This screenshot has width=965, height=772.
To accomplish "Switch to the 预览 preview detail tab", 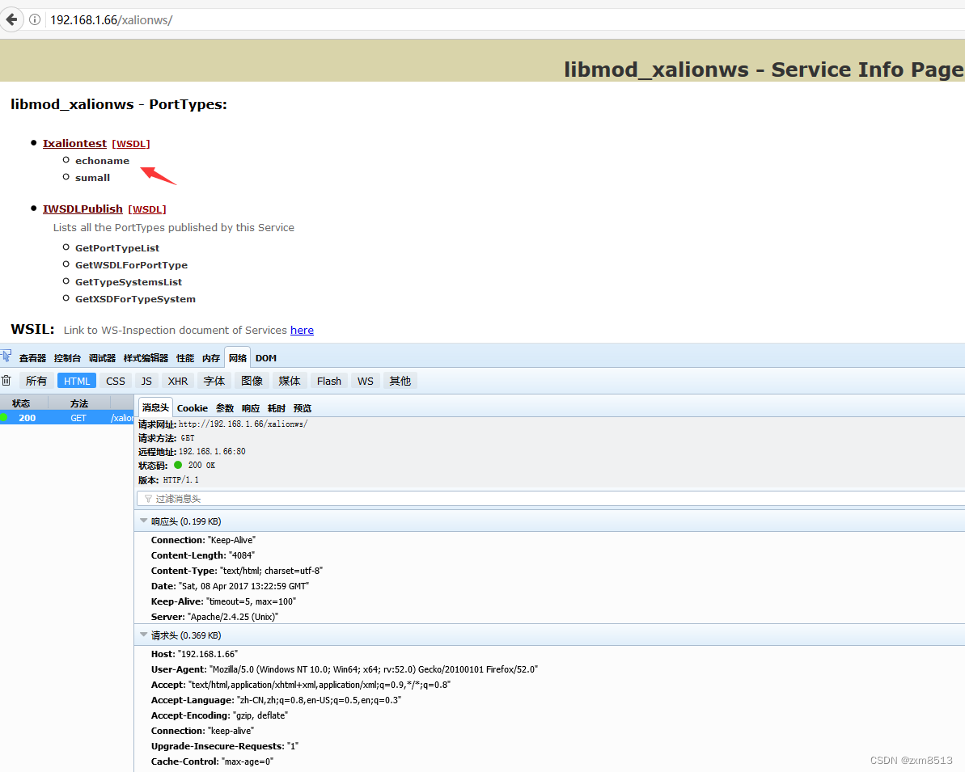I will point(303,408).
